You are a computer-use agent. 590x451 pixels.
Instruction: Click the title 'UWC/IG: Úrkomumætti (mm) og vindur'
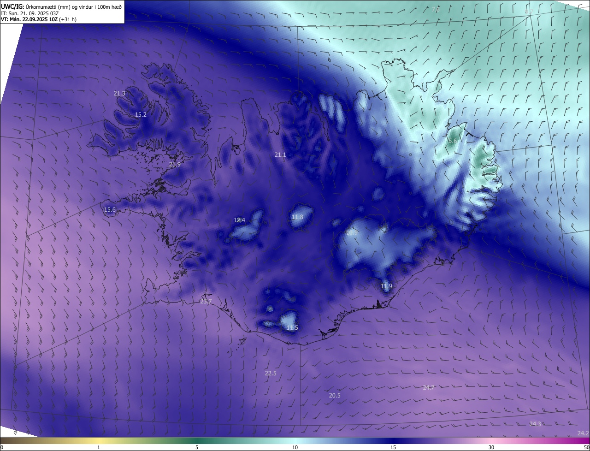point(62,6)
